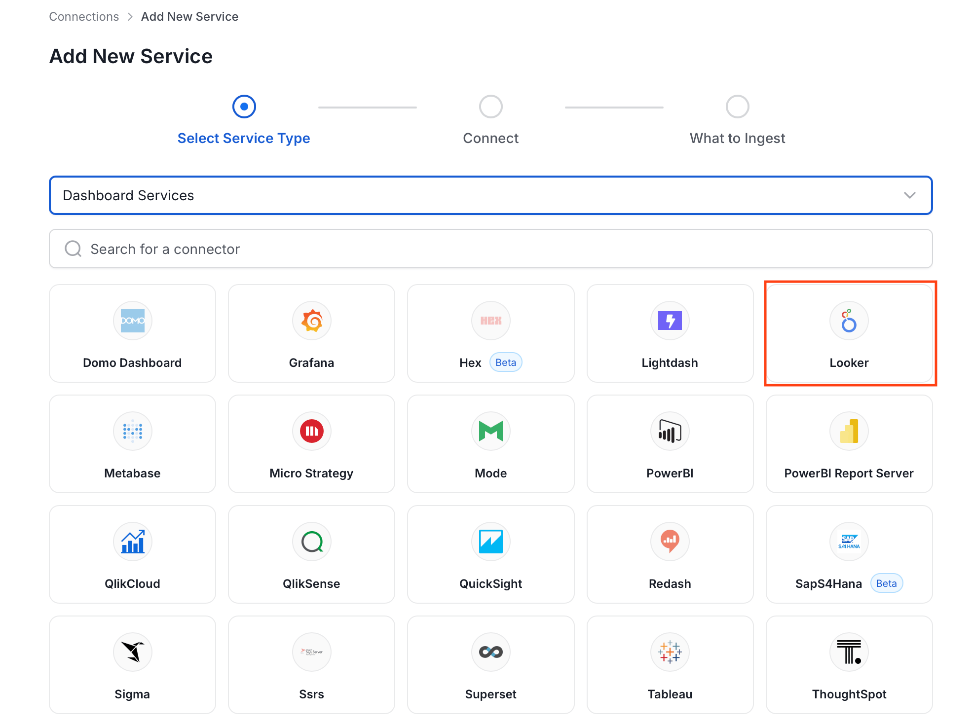973x725 pixels.
Task: Choose the Grafana connector icon
Action: pos(311,321)
